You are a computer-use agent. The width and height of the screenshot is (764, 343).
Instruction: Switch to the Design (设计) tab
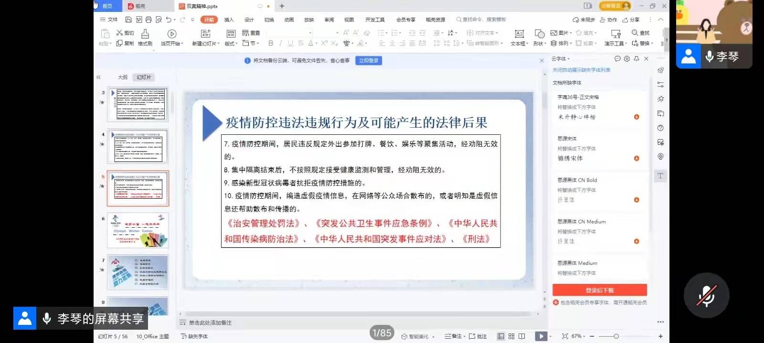pyautogui.click(x=249, y=20)
